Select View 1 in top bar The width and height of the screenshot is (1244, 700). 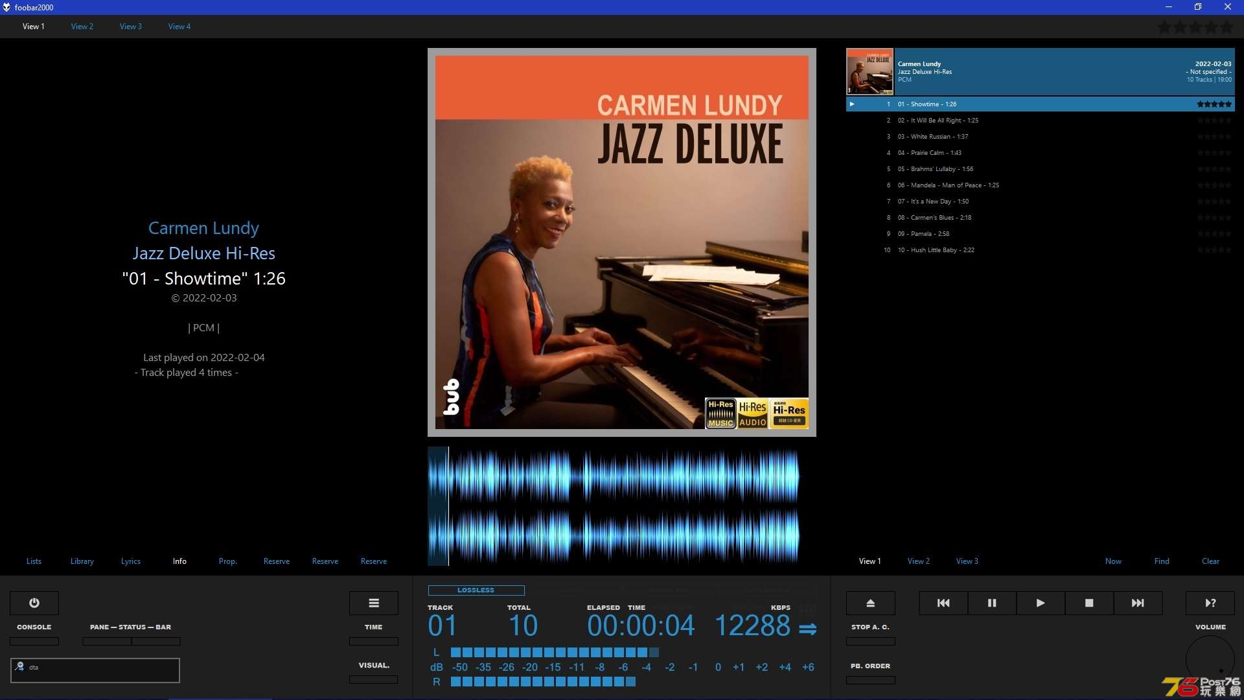point(34,27)
